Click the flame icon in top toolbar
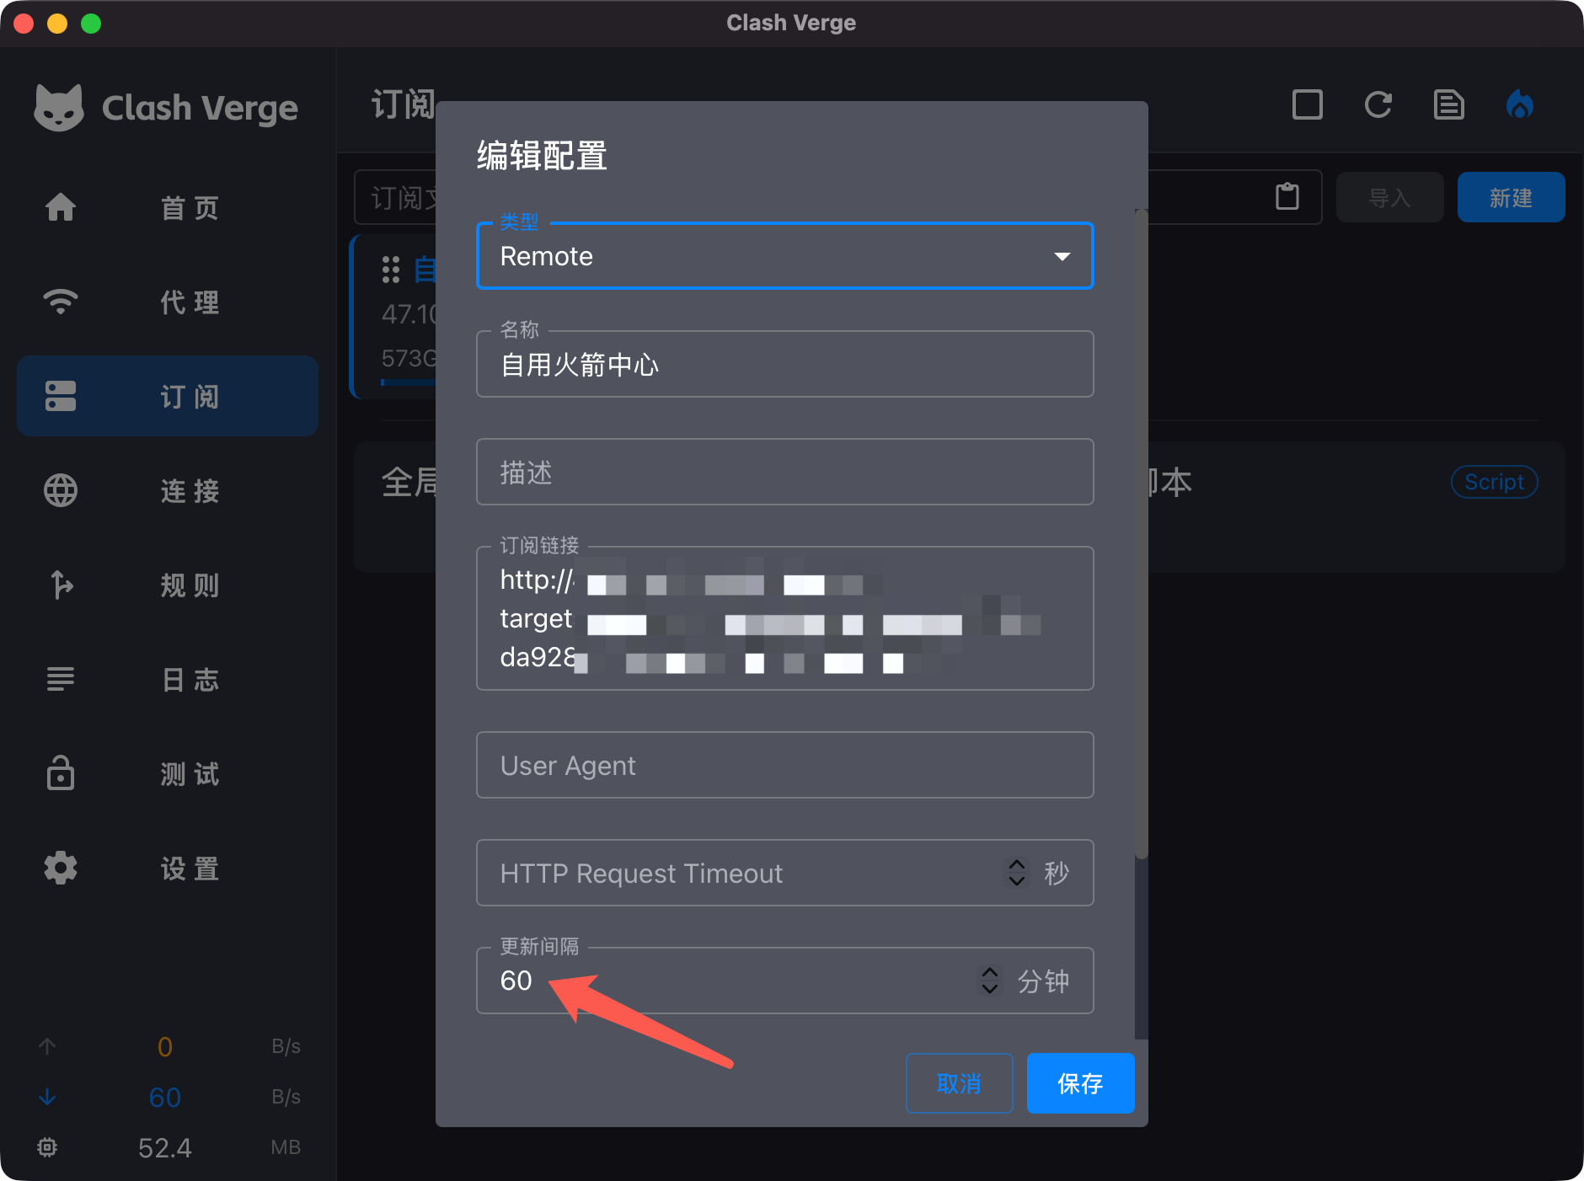1584x1181 pixels. [x=1519, y=105]
